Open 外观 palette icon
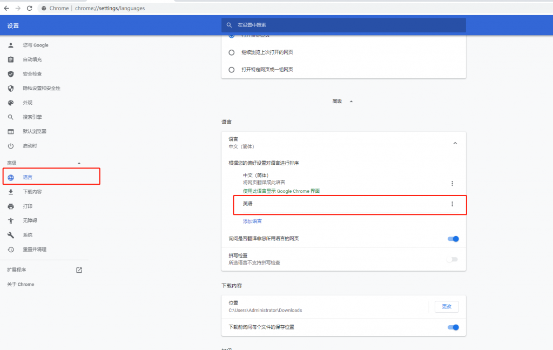 [11, 103]
